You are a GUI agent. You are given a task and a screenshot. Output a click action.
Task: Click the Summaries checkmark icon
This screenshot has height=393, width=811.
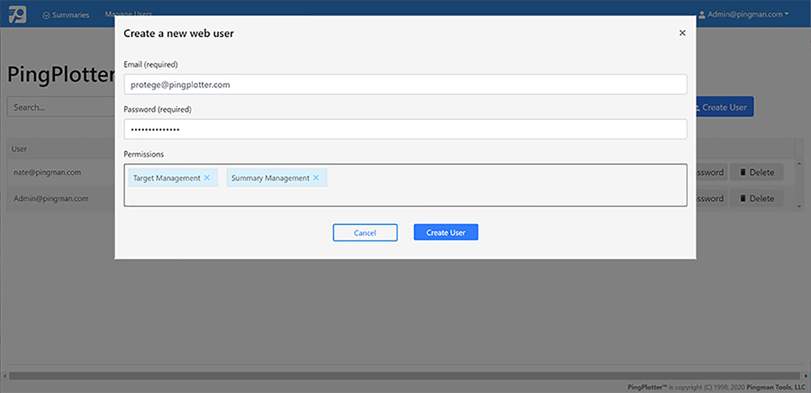(x=46, y=15)
